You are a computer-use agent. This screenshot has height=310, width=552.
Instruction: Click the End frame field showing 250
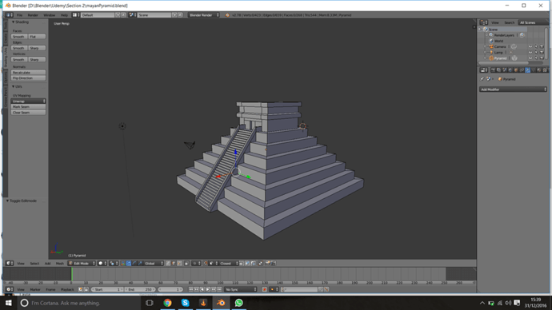140,289
